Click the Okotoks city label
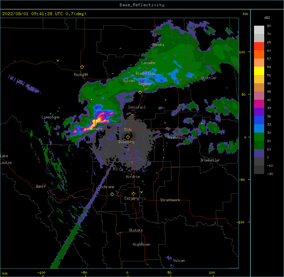The image size is (284, 277). 136,230
